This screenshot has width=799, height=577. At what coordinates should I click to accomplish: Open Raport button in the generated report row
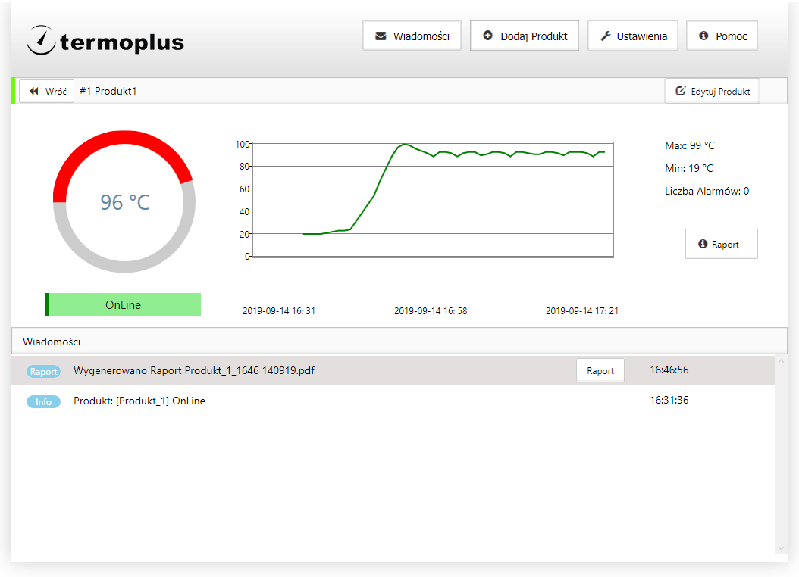[600, 371]
